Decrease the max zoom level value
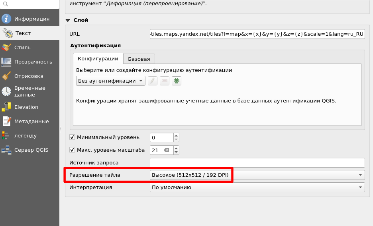 tap(176, 152)
